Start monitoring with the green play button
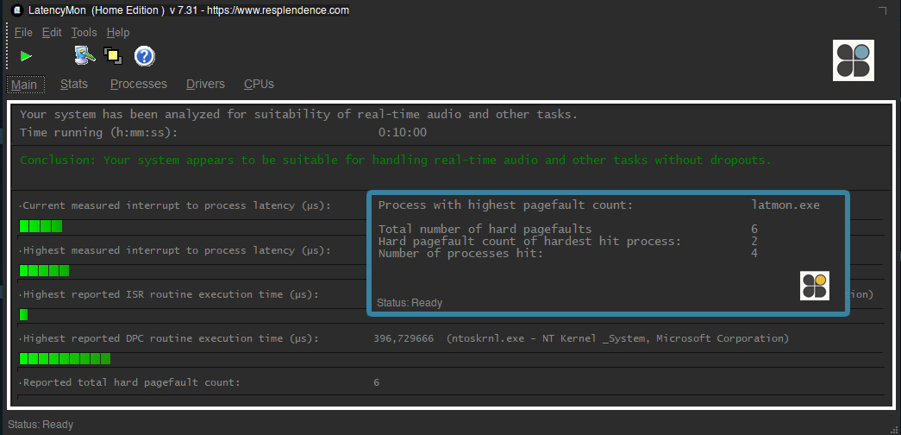The width and height of the screenshot is (901, 435). coord(26,56)
